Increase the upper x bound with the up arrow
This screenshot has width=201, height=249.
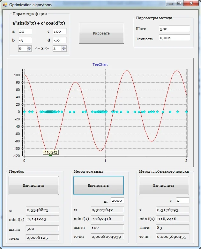coord(64,47)
